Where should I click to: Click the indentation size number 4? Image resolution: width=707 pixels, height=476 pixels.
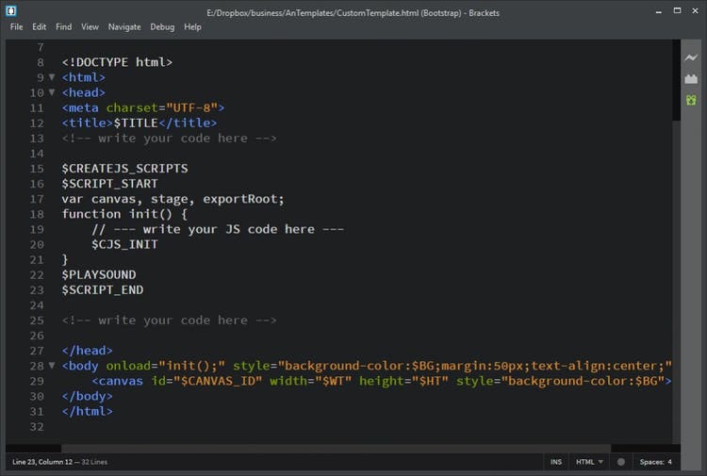click(x=670, y=462)
